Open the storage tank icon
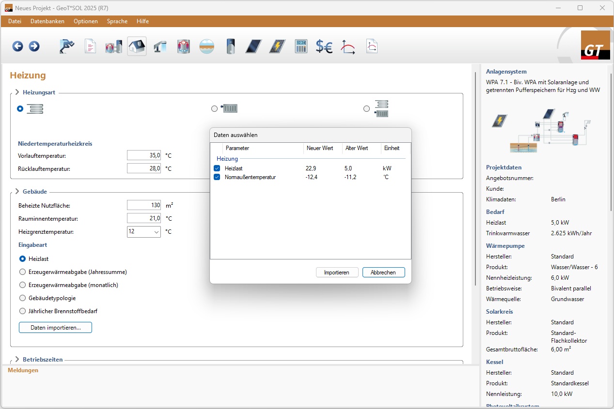 point(231,46)
